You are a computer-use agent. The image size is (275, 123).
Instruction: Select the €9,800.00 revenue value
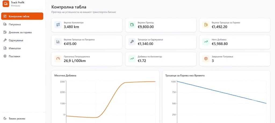(x=146, y=27)
